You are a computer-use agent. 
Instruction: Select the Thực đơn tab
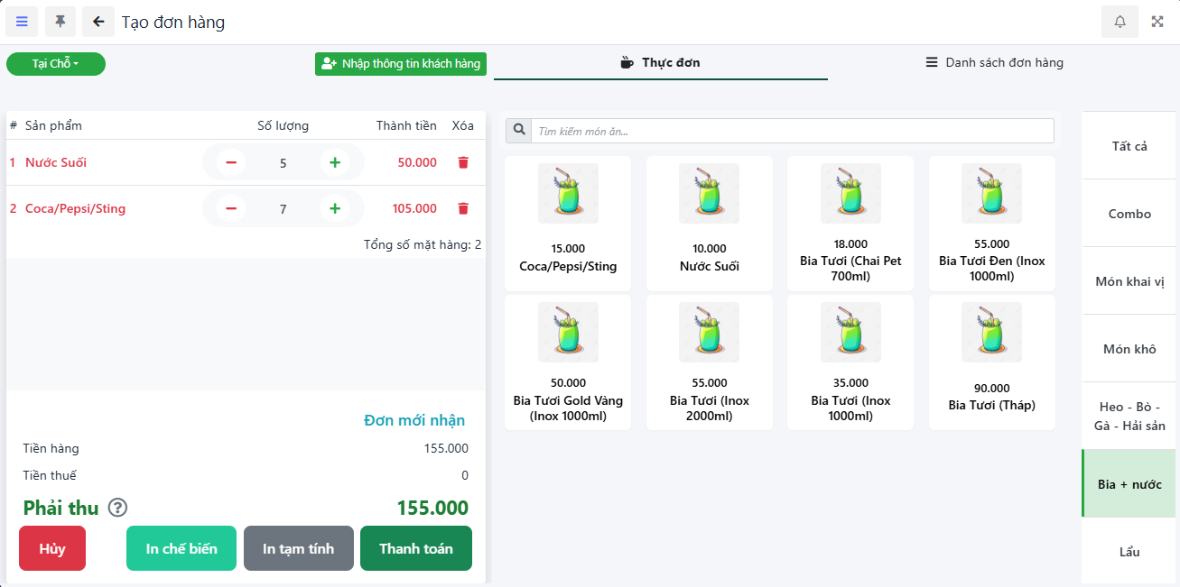[x=661, y=63]
